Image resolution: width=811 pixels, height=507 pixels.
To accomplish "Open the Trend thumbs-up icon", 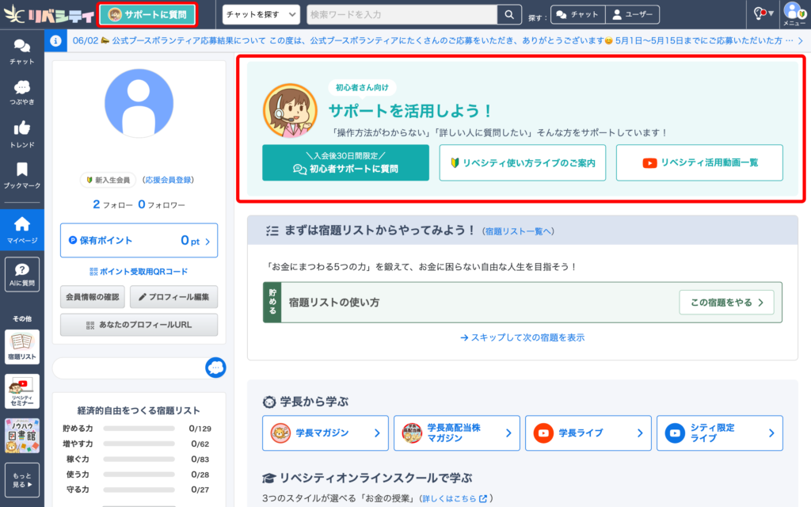I will 21,134.
